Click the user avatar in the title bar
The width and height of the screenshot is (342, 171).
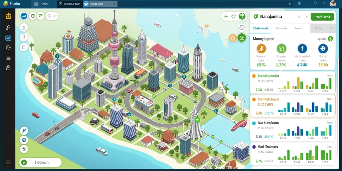coord(333,3)
